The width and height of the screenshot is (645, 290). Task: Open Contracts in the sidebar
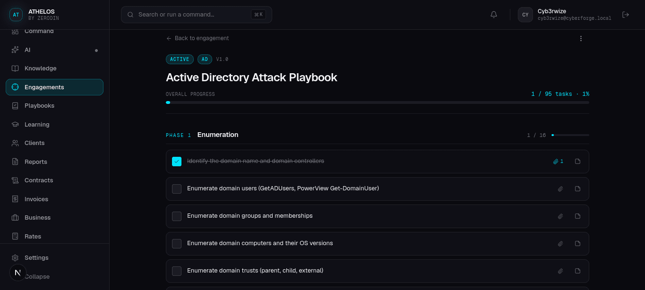(x=54, y=180)
